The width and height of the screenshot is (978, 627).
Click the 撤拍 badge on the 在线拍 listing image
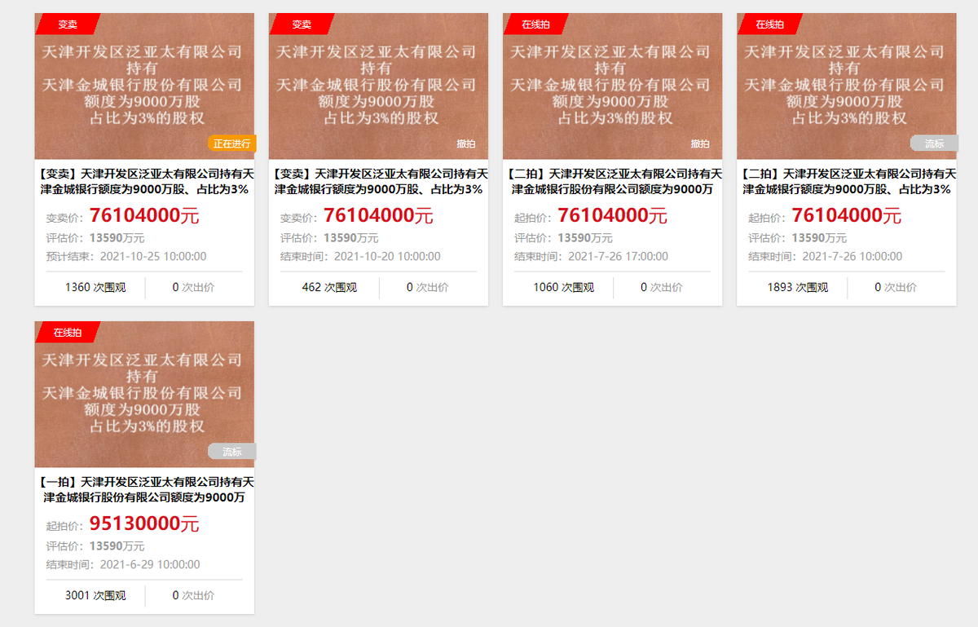[700, 144]
